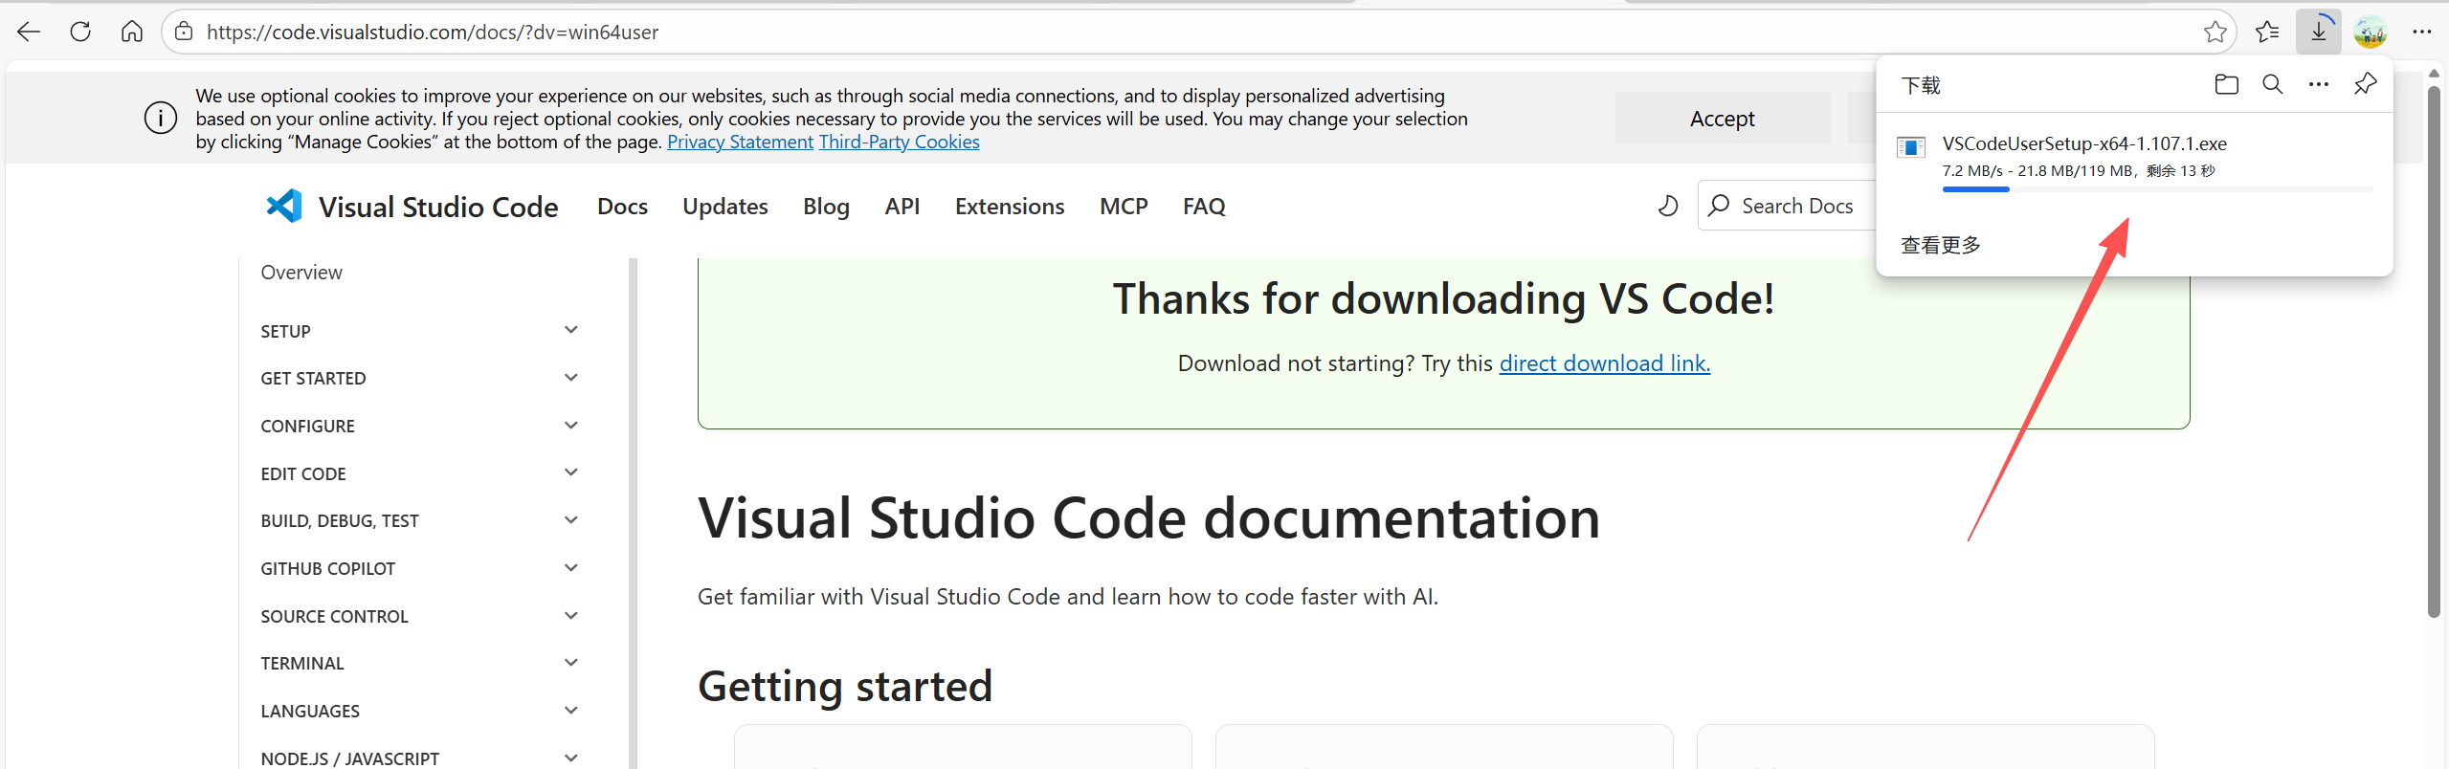Expand the BUILD, DEBUG, TEST chevron
The height and width of the screenshot is (769, 2449).
pyautogui.click(x=571, y=520)
